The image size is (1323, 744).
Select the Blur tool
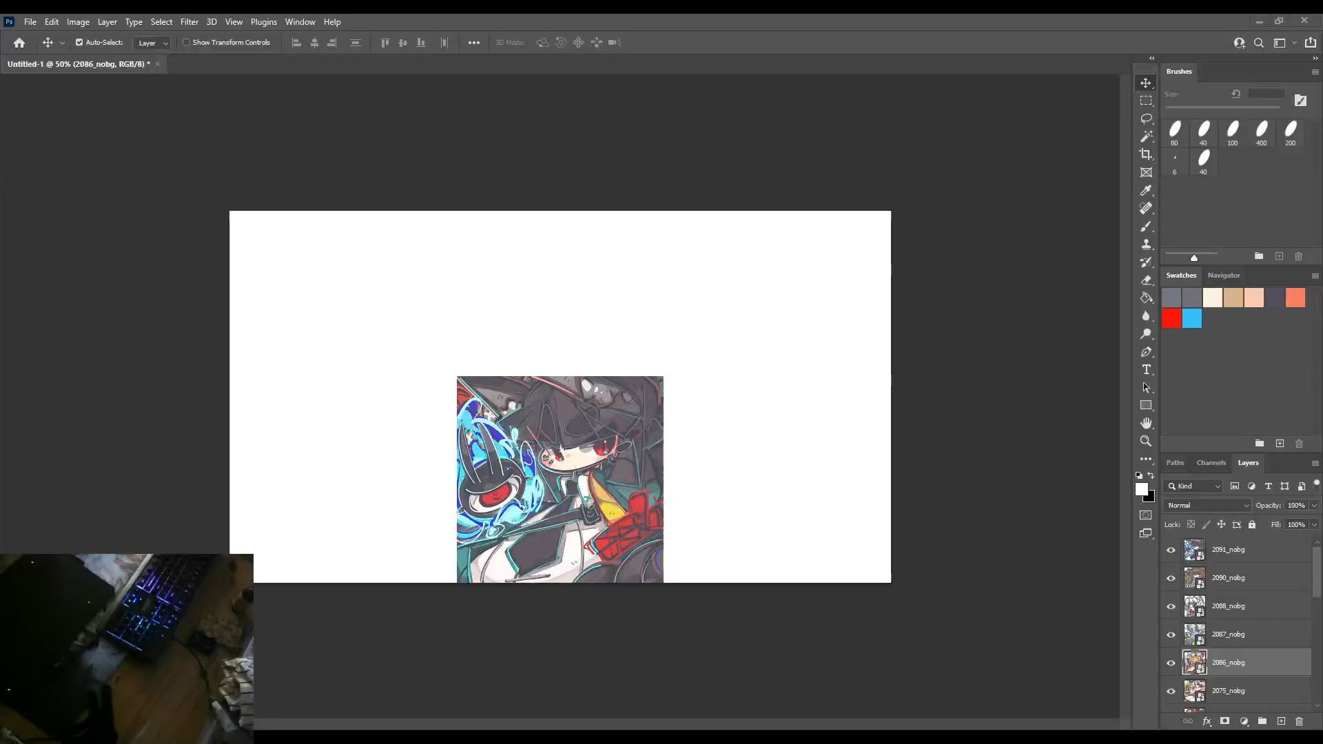tap(1146, 316)
